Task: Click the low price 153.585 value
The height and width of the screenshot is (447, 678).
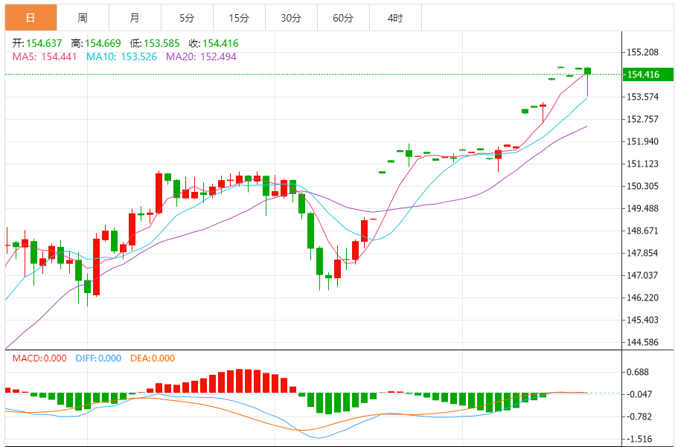Action: [x=161, y=43]
